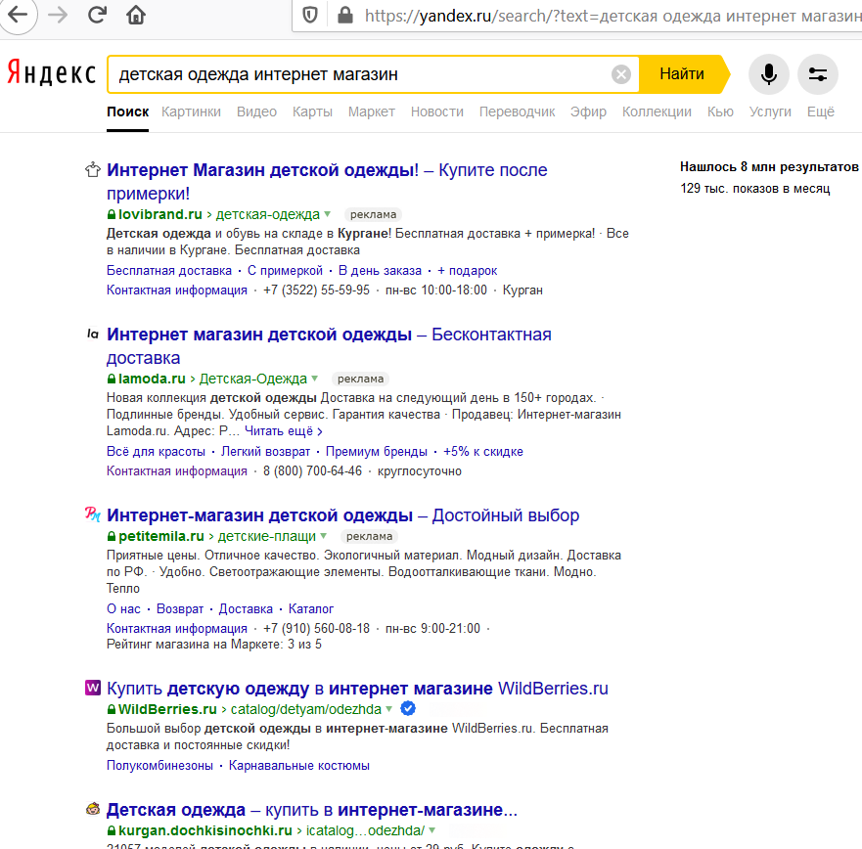The image size is (862, 849).
Task: Click the 'С примеркой' sitelink
Action: pos(285,270)
